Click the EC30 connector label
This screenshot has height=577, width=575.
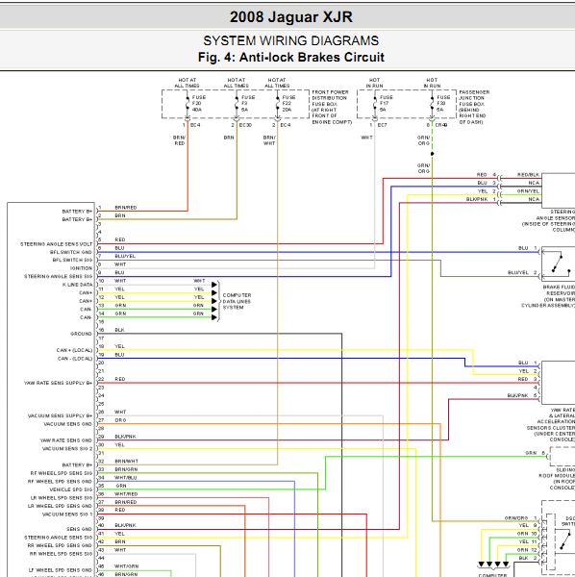[x=245, y=125]
